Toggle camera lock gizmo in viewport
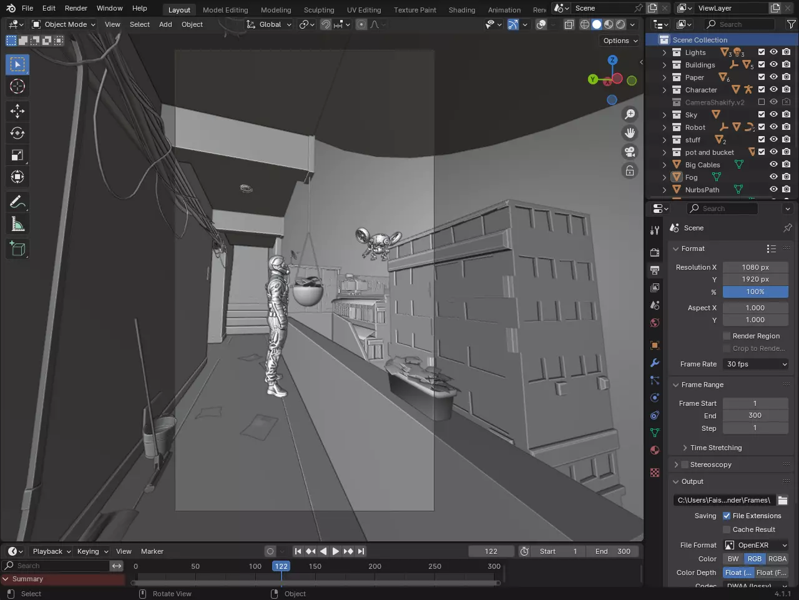 click(x=630, y=170)
